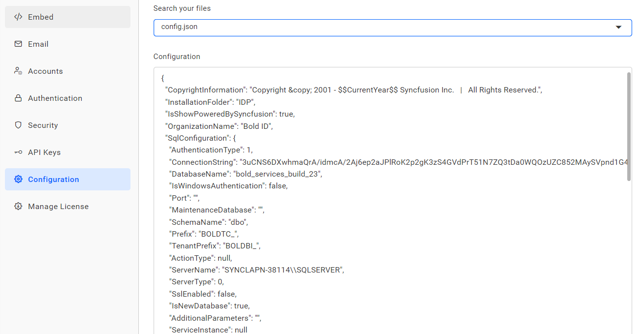Click the Email envelope icon
The image size is (642, 334).
18,44
